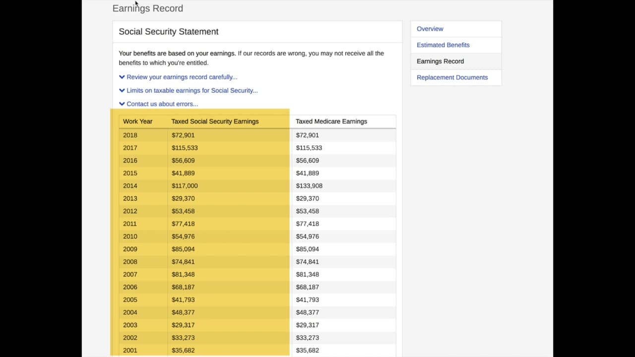The height and width of the screenshot is (357, 635).
Task: Expand 'Contact us about errors' section
Action: [x=159, y=104]
